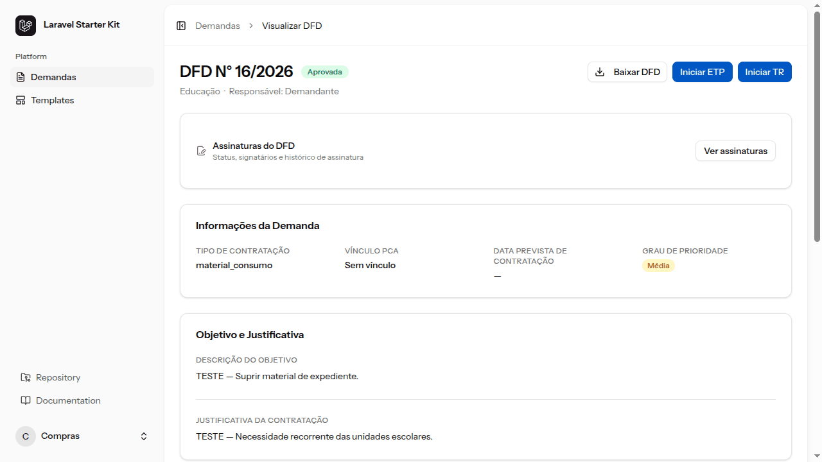Screen dimensions: 822x462
Task: Click the Templates layout icon
Action: click(x=21, y=100)
